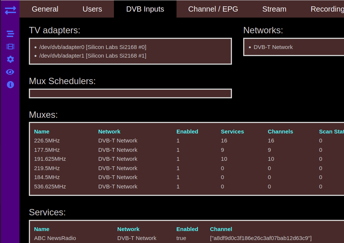Click the Services table Enabled header
344x243 pixels.
click(x=187, y=229)
